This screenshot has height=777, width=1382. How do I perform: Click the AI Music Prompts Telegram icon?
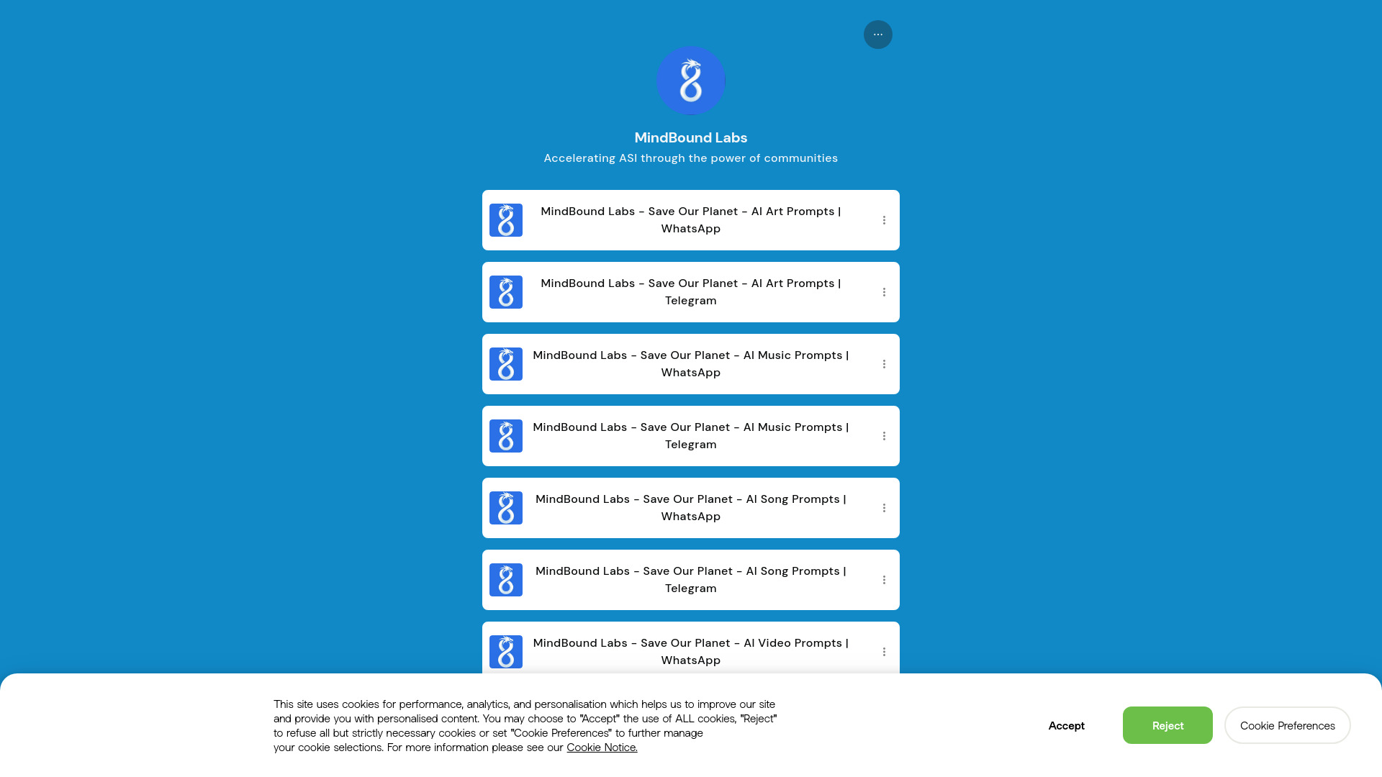tap(506, 435)
